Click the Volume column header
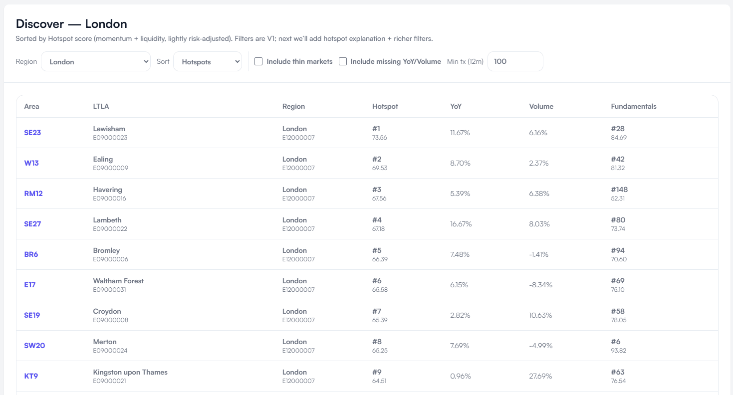This screenshot has width=733, height=395. pyautogui.click(x=541, y=106)
